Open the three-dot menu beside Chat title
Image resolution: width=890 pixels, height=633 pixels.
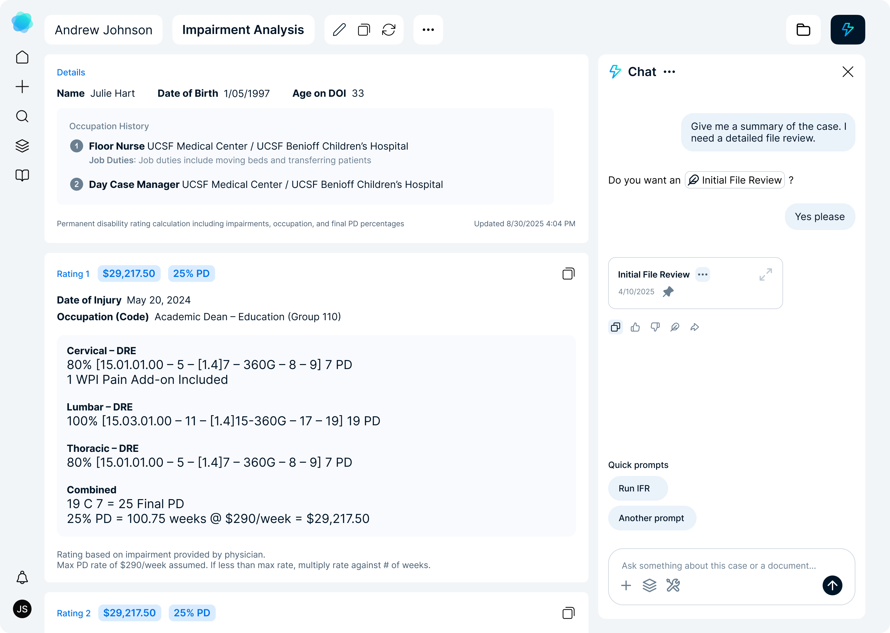point(669,72)
